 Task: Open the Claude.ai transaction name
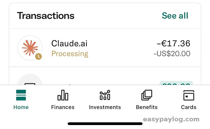69,44
